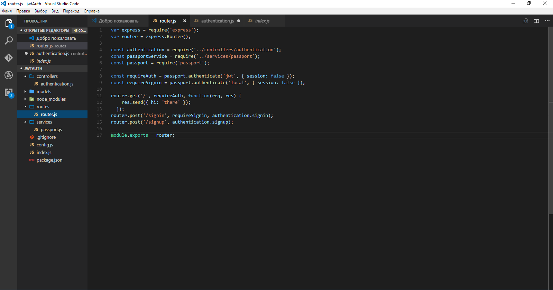Click the package.json npm icon
The height and width of the screenshot is (290, 553).
tap(32, 160)
